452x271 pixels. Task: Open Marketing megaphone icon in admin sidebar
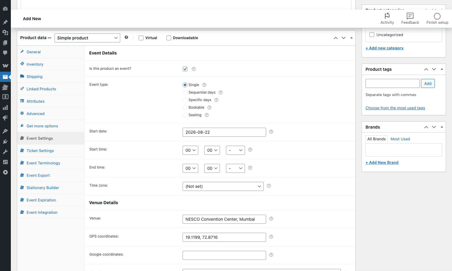5,118
